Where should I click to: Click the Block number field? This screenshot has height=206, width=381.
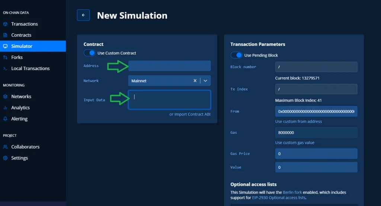[x=316, y=67]
